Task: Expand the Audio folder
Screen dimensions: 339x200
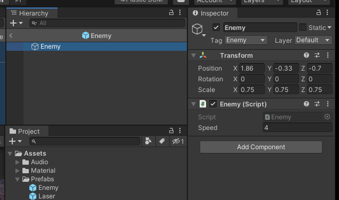Action: tap(18, 162)
